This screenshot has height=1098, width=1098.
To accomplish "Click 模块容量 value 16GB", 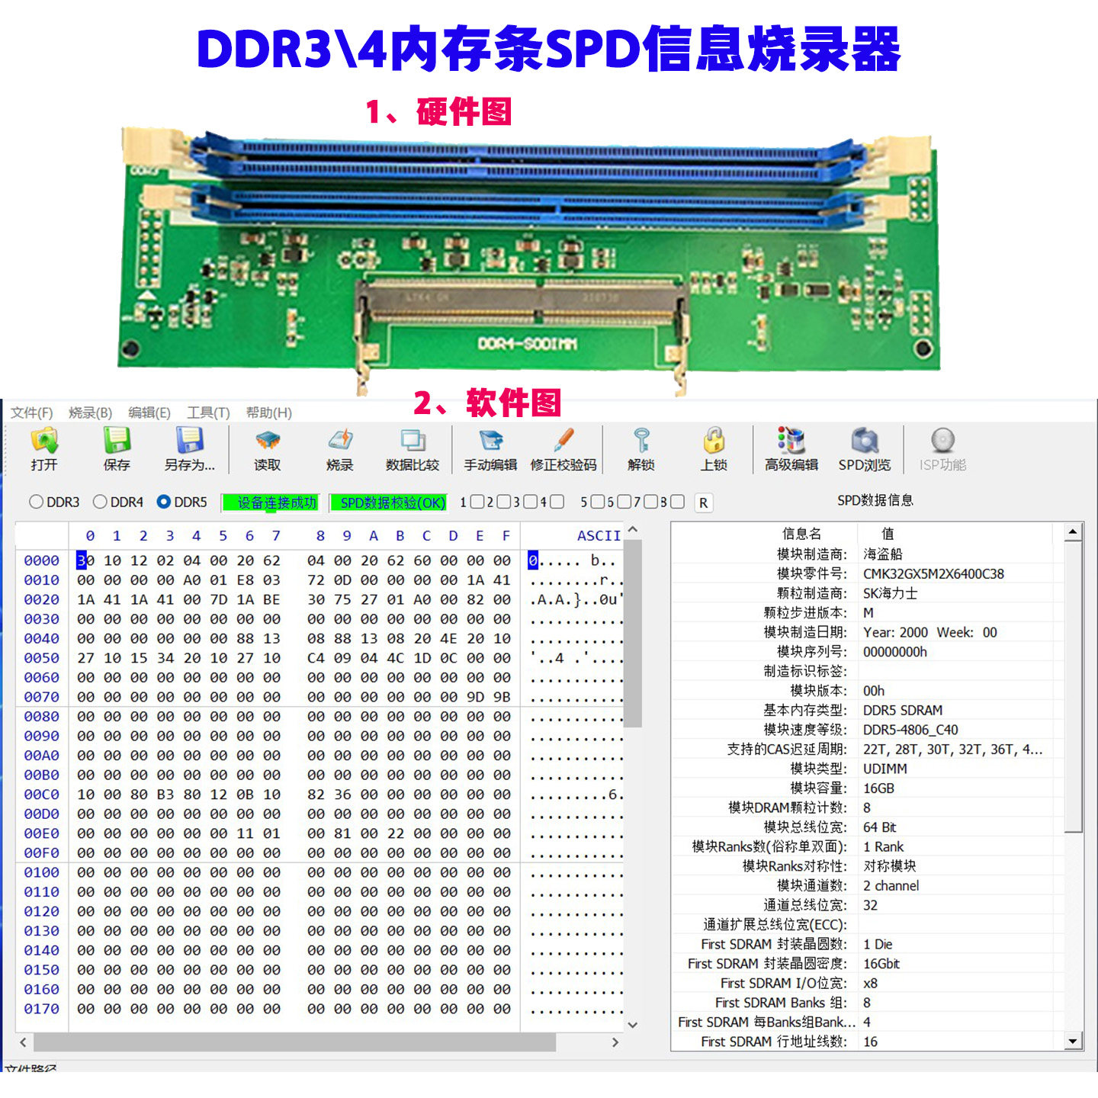I will (878, 788).
